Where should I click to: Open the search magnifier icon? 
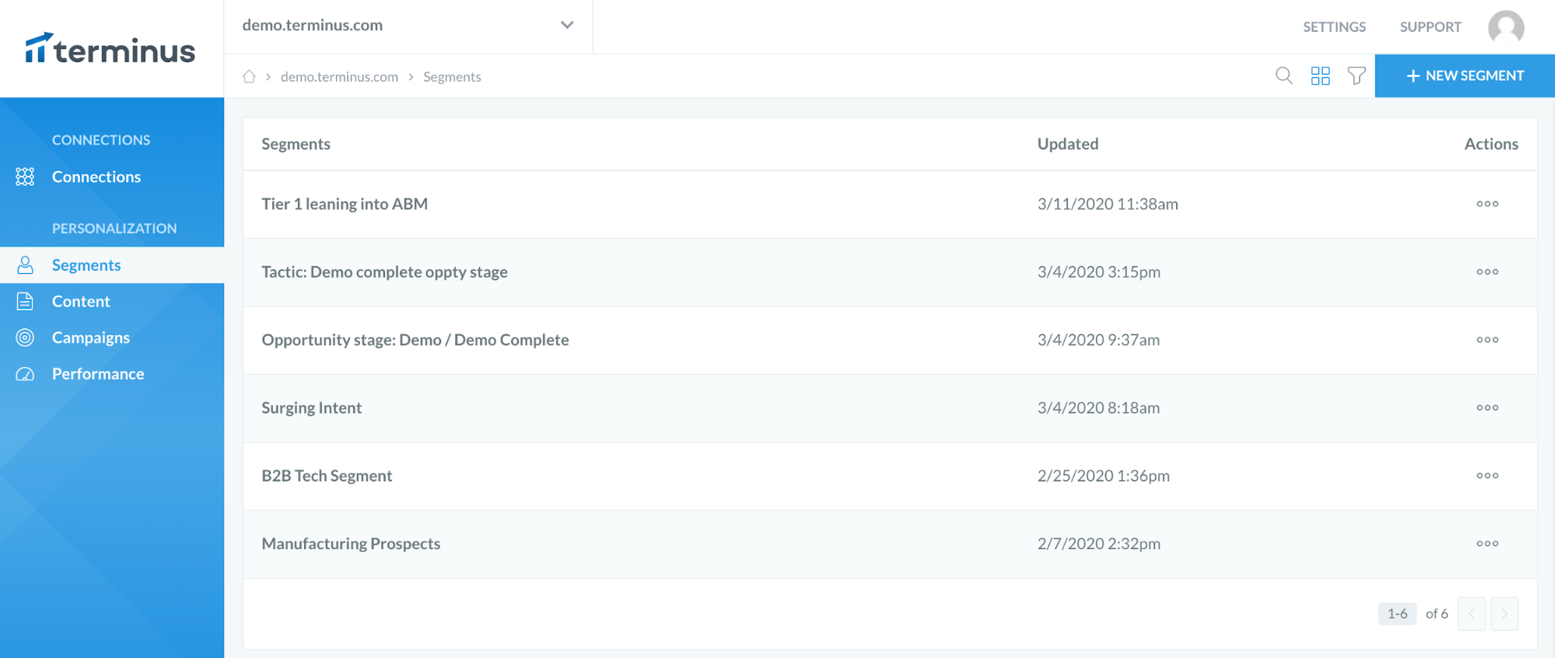[1284, 75]
